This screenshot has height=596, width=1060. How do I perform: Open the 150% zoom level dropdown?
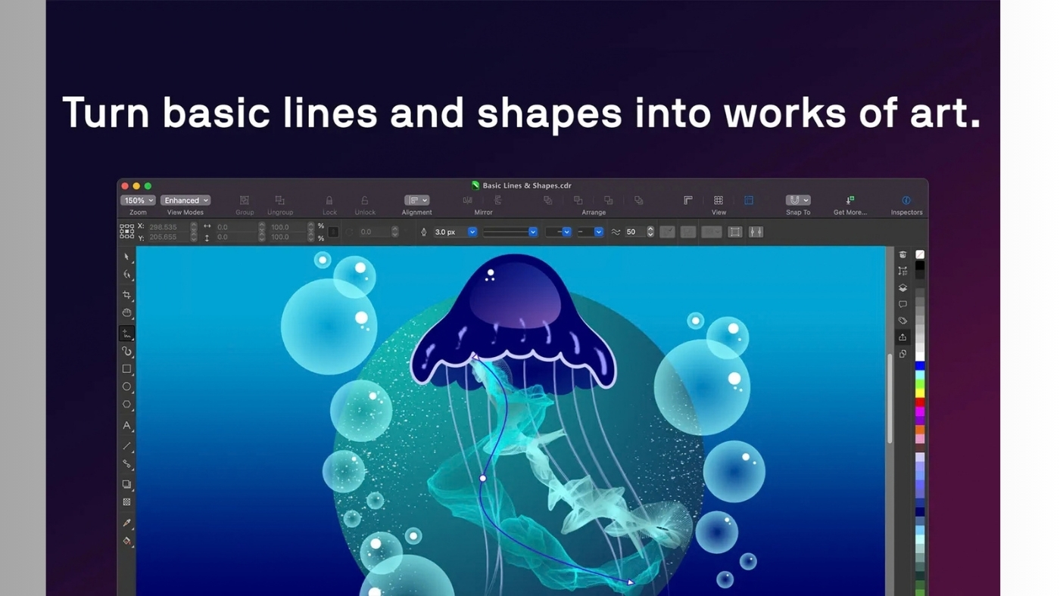(138, 200)
